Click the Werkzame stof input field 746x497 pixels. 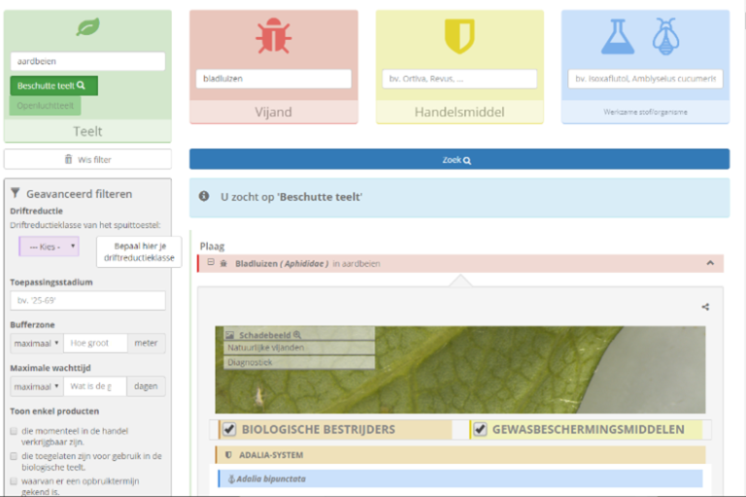(x=645, y=79)
